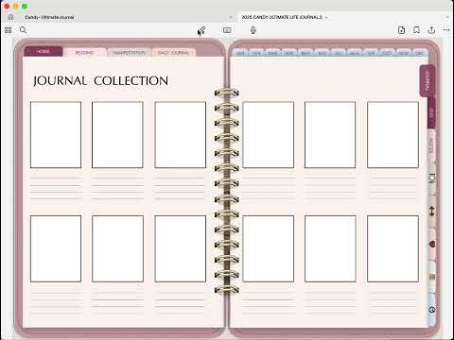Select middle cover placeholder, bottom row left page
The width and height of the screenshot is (454, 340).
[117, 248]
